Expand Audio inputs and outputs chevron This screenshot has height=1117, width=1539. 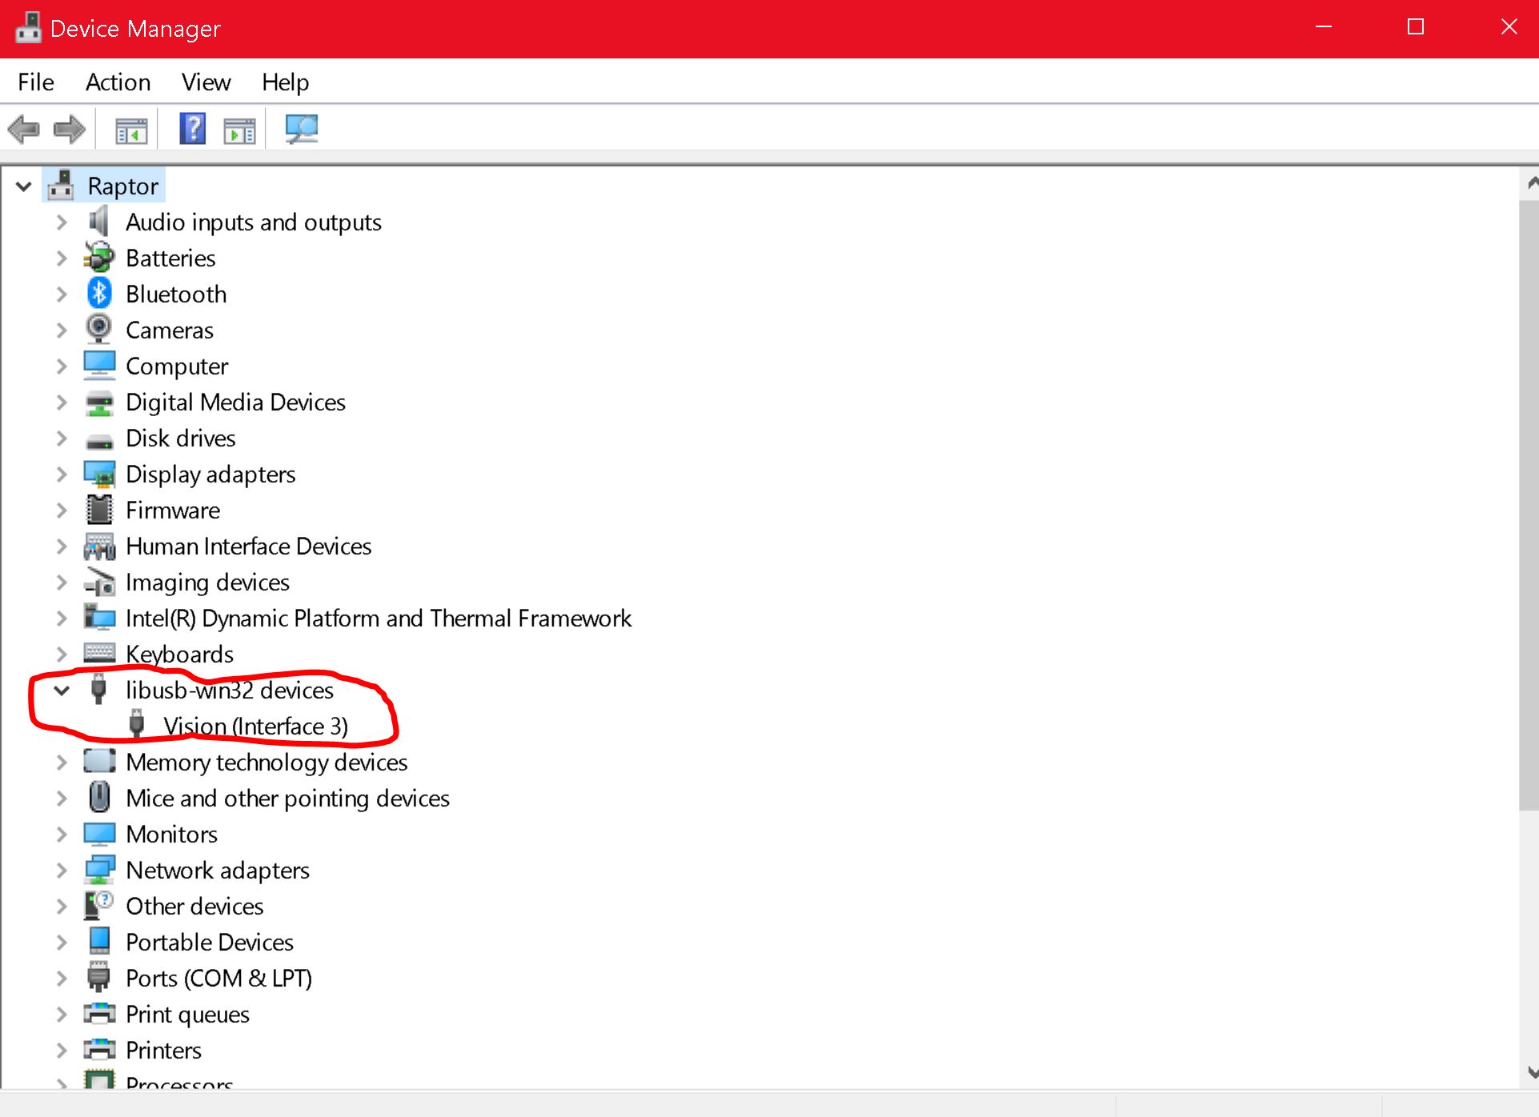pyautogui.click(x=62, y=222)
